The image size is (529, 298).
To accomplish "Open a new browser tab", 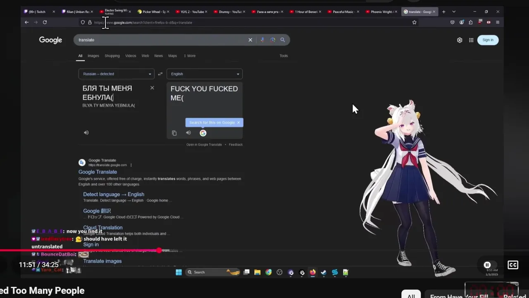I will tap(443, 12).
